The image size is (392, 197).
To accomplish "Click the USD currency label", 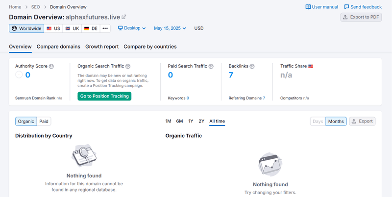I will click(199, 28).
